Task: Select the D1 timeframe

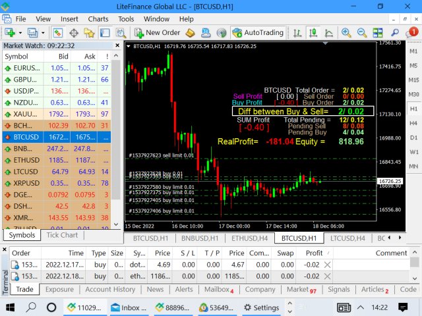Action: [x=413, y=138]
